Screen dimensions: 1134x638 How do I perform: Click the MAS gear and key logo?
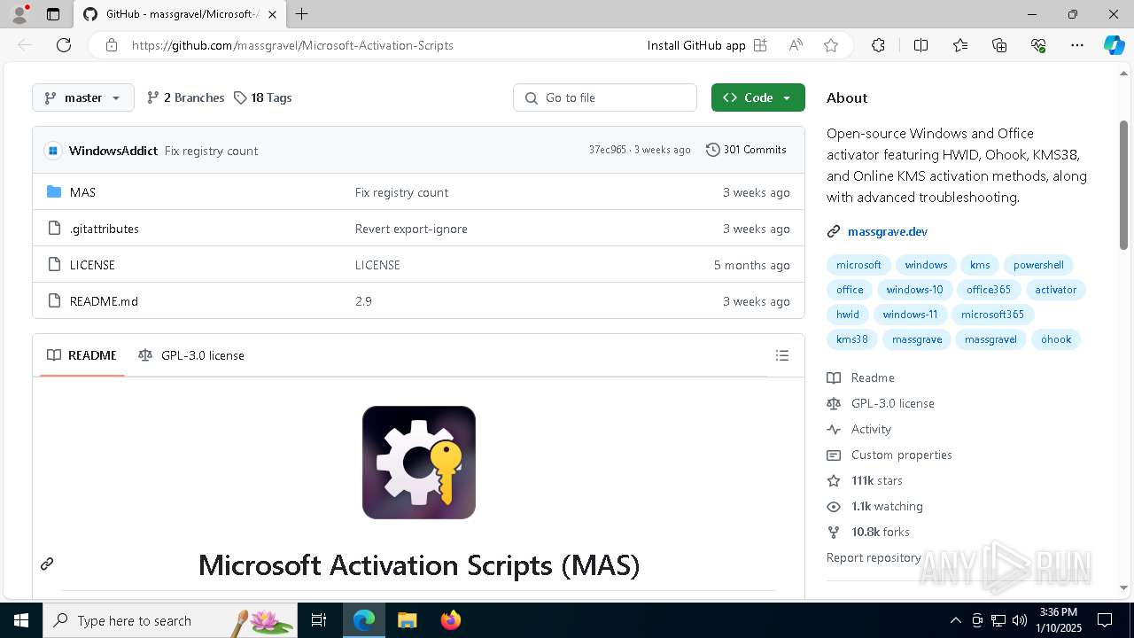pos(419,463)
